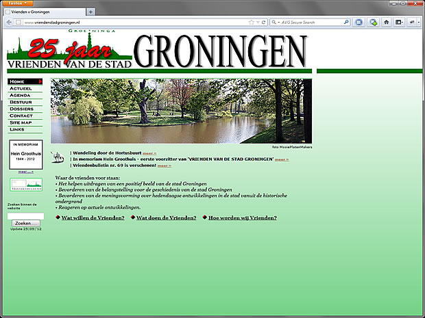Open the search engine selector dropdown
Image resolution: width=425 pixels, height=318 pixels.
click(276, 22)
